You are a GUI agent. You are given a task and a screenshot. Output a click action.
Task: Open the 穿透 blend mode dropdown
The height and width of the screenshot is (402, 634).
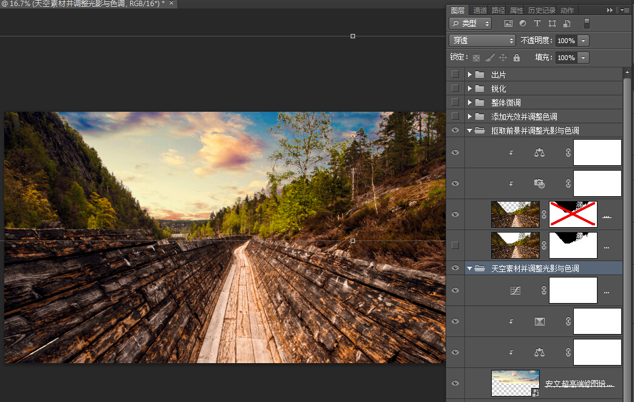coord(482,41)
